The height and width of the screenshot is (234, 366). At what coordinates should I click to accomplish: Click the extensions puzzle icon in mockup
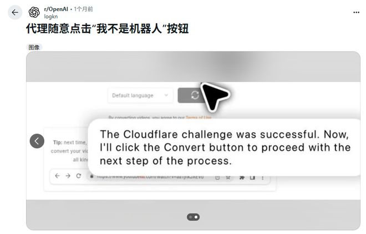[x=242, y=177]
